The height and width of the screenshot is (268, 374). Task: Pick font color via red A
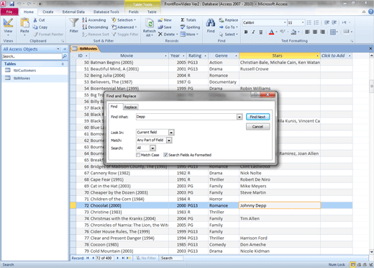click(271, 32)
